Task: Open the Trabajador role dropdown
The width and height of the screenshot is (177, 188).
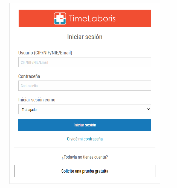Action: [85, 109]
